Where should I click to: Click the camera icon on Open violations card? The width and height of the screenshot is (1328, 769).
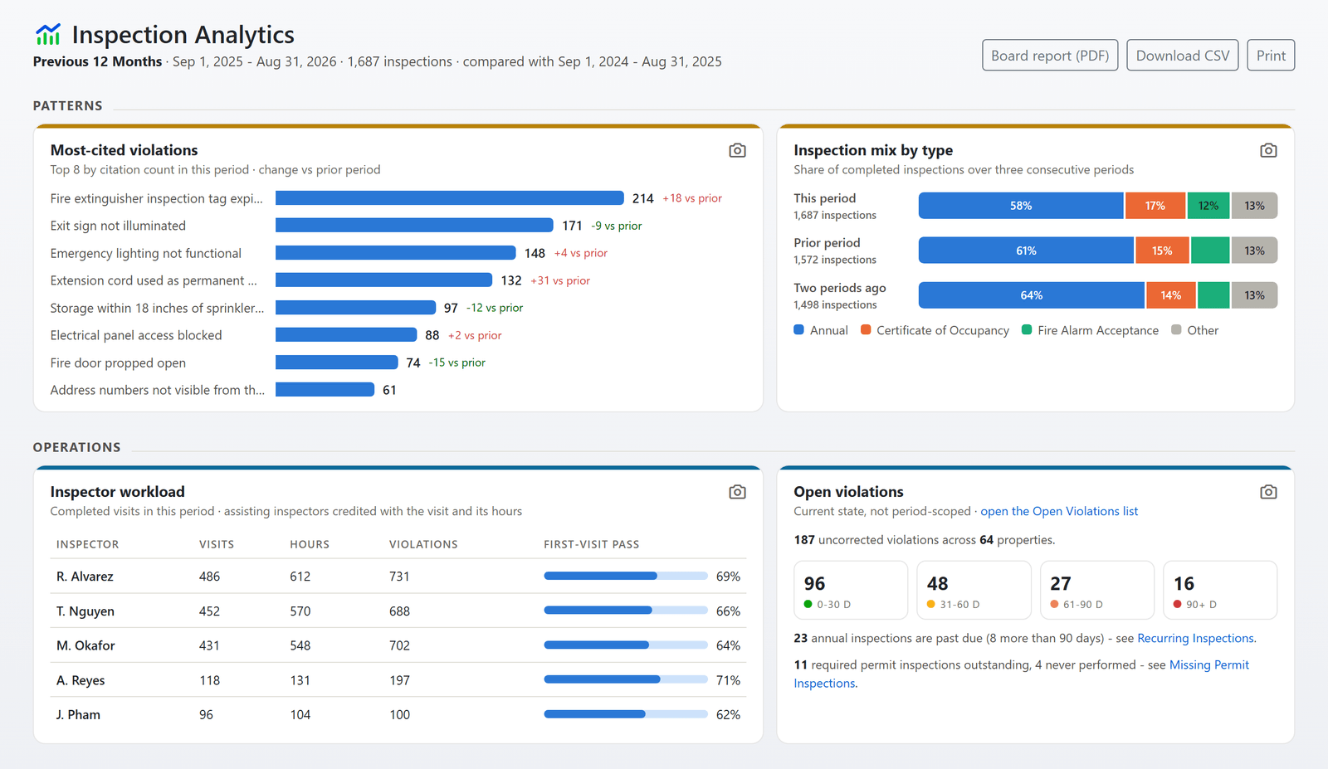pyautogui.click(x=1268, y=492)
